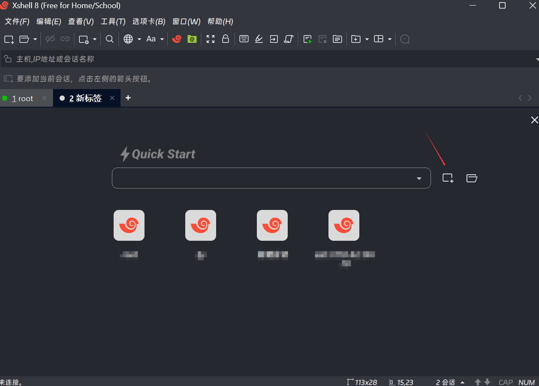
Task: Open the 窗口(W) menu
Action: pos(187,21)
